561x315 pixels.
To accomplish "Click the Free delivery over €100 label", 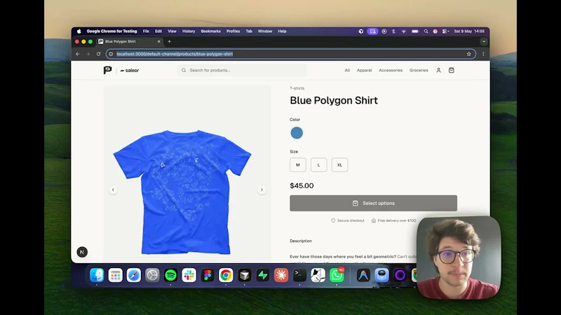I will (393, 220).
